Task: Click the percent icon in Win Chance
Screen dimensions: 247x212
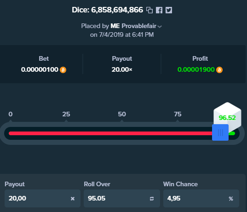Action: (231, 199)
